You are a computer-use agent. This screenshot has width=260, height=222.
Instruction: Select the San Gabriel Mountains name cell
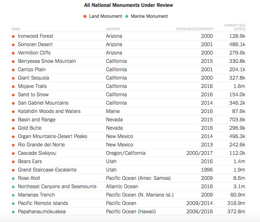[x=43, y=103]
